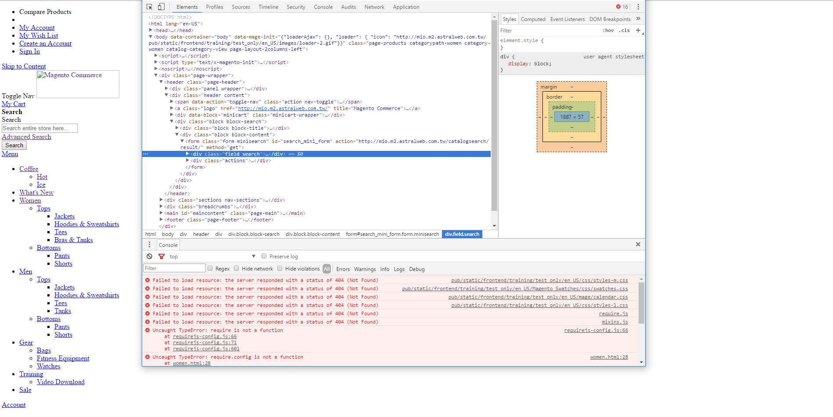
Task: Show more Styles pane tabs with chevron
Action: pos(638,19)
